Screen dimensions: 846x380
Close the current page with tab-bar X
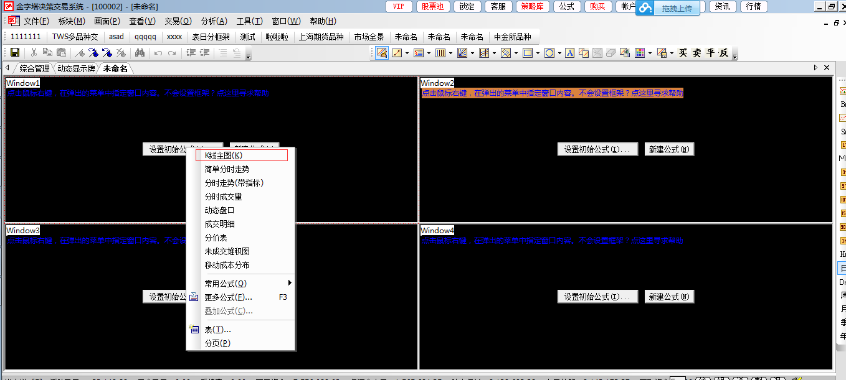[827, 67]
